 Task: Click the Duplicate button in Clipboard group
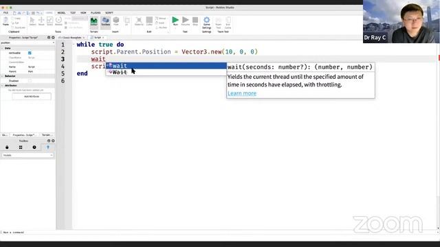[19, 27]
